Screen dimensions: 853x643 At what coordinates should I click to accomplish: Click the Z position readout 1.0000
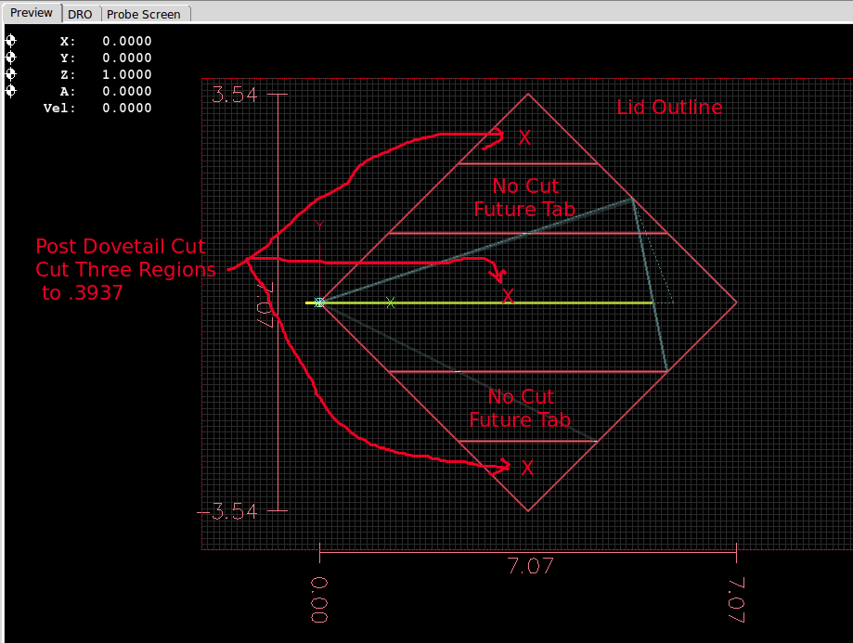(x=127, y=74)
